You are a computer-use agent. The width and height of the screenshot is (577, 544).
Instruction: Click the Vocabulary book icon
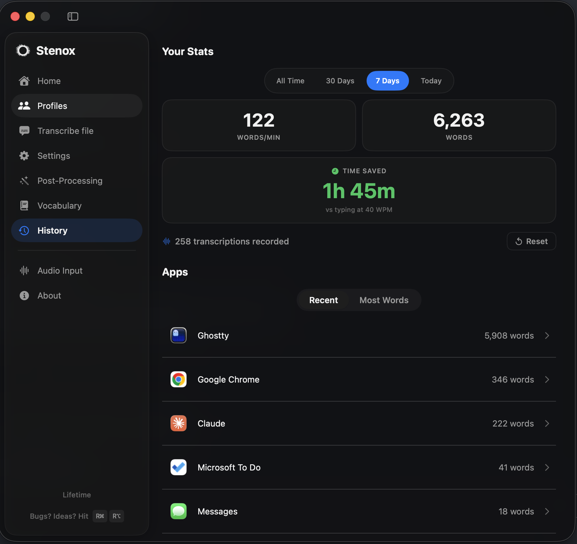click(24, 206)
